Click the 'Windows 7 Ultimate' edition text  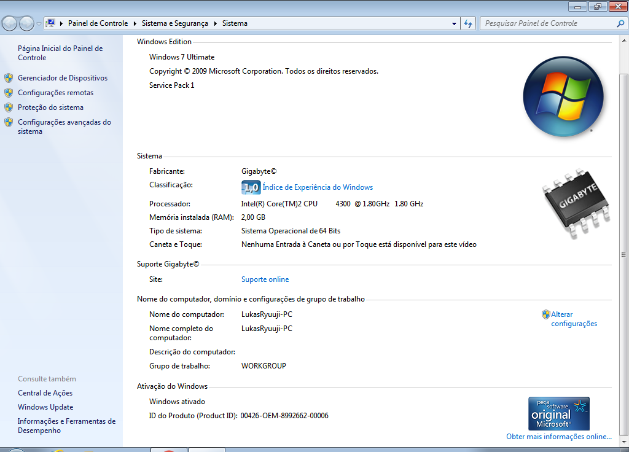[182, 57]
